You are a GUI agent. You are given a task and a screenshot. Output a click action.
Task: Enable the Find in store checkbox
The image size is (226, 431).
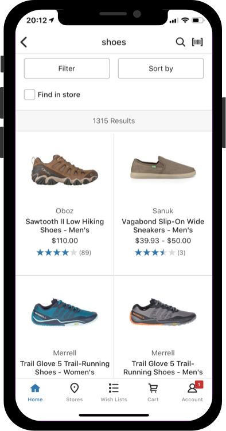(29, 95)
